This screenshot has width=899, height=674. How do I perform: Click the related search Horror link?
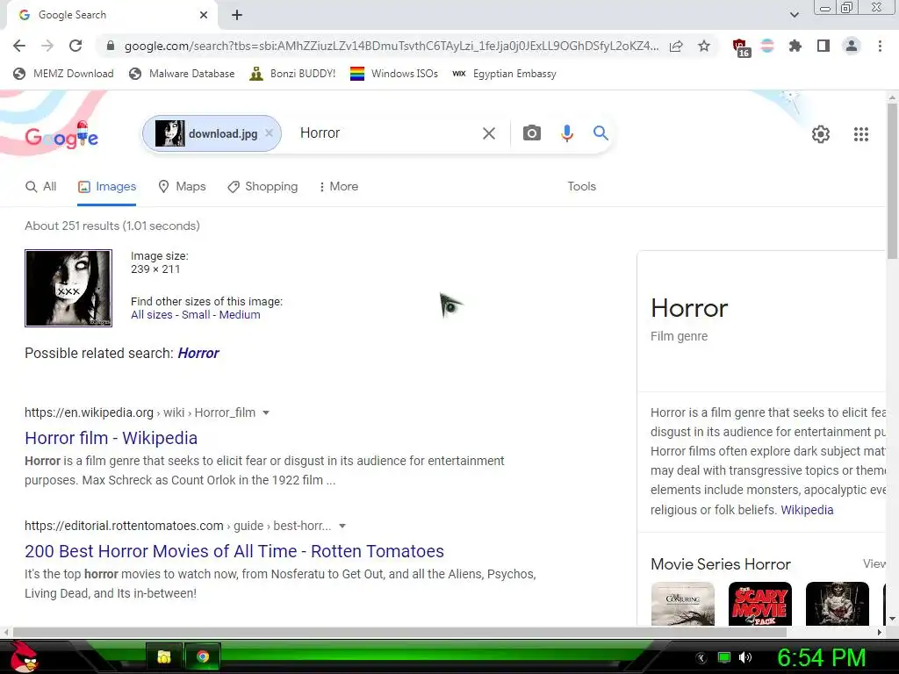coord(198,353)
